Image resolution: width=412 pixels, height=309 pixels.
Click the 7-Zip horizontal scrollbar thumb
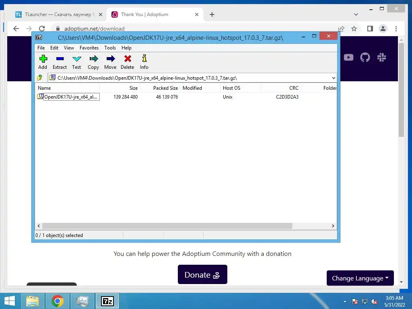coord(167,226)
